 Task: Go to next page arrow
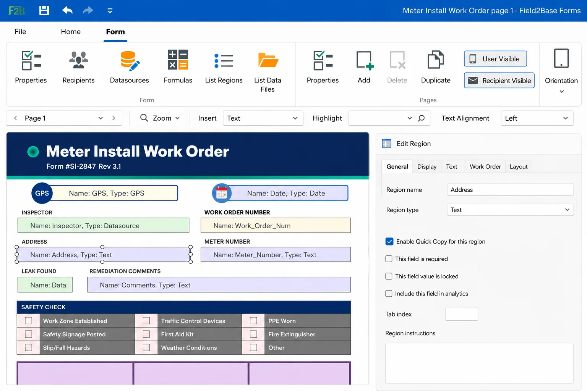click(114, 118)
